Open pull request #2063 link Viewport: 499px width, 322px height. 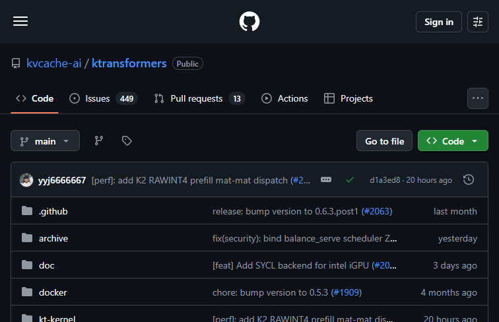click(377, 211)
